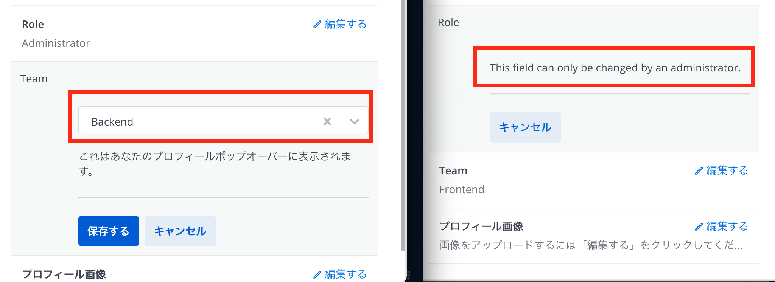Expand the Team dropdown chevron arrow
The height and width of the screenshot is (282, 775).
(354, 121)
